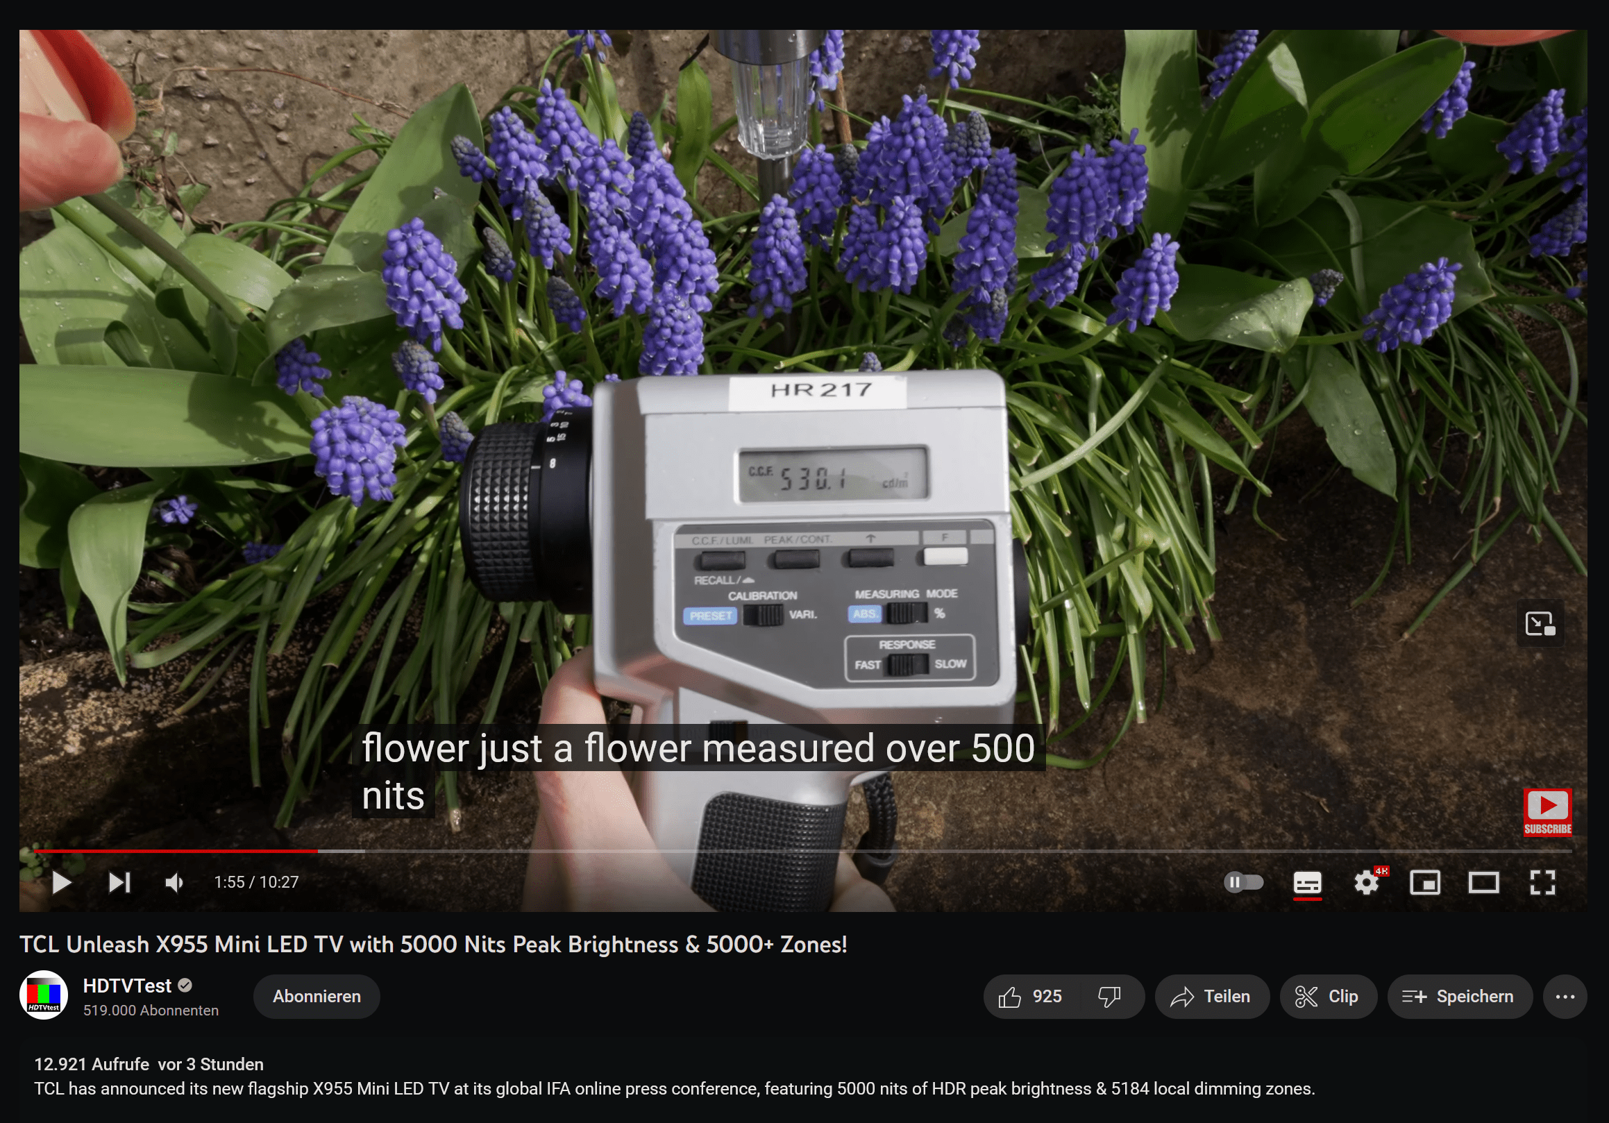Open the more actions three-dot menu
Screen dimensions: 1609x1123
coord(1565,996)
